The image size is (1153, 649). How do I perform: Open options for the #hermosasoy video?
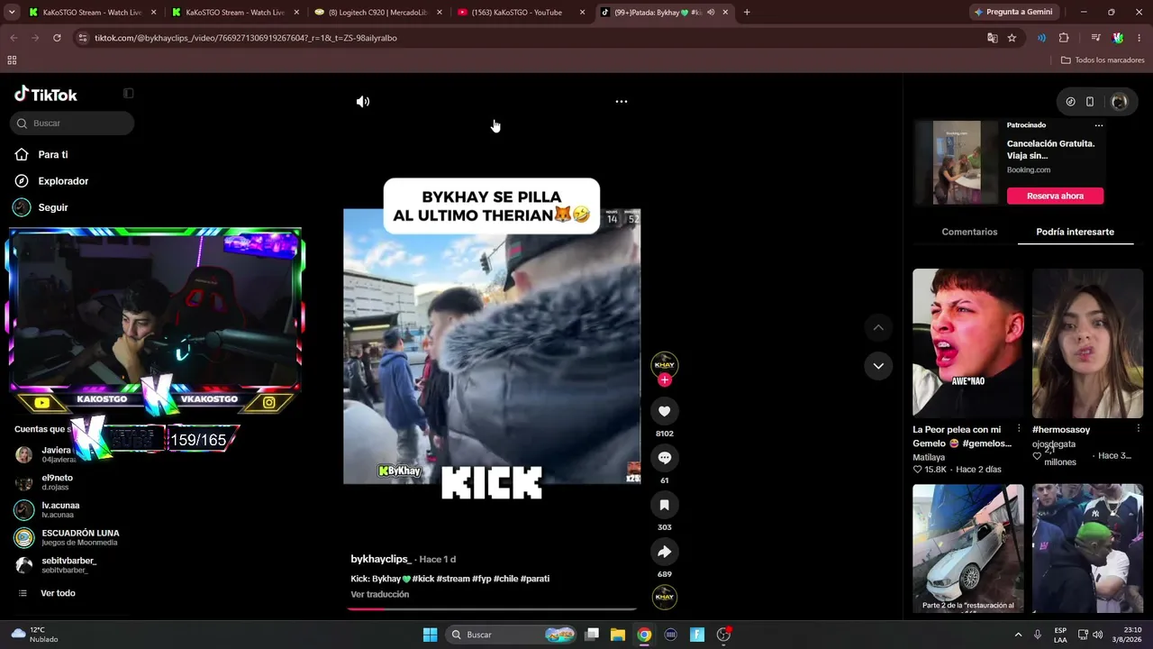pyautogui.click(x=1138, y=429)
